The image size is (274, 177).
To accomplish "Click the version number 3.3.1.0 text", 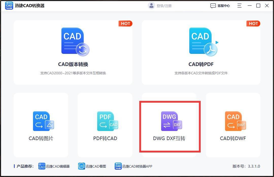I will coord(247,166).
